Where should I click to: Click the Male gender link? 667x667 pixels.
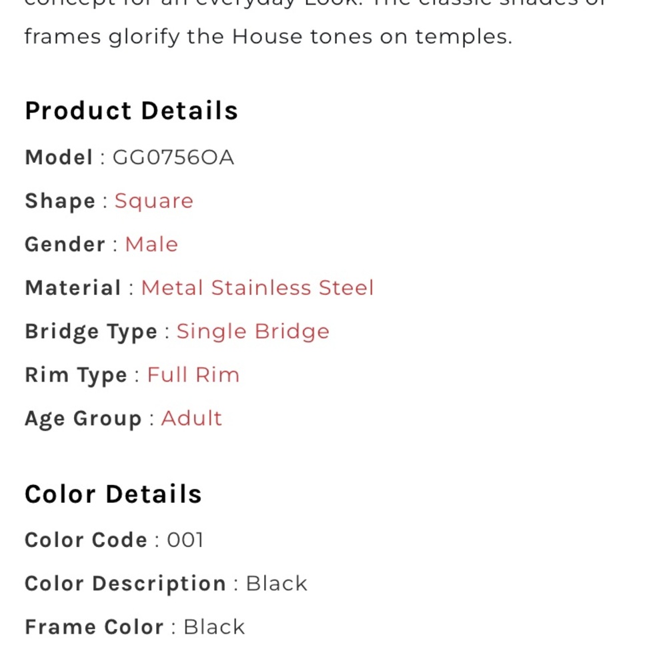pyautogui.click(x=151, y=244)
